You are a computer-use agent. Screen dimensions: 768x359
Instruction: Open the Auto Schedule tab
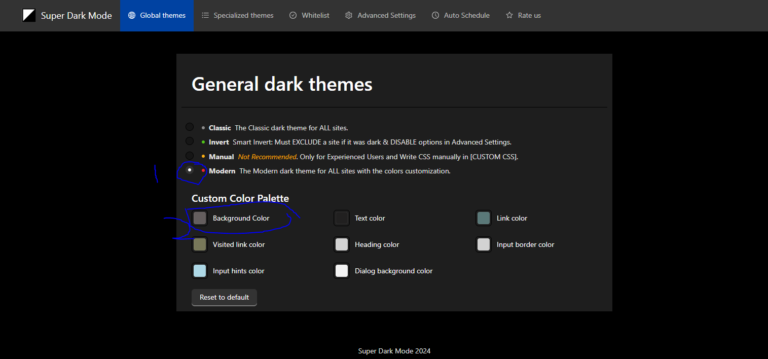tap(460, 15)
